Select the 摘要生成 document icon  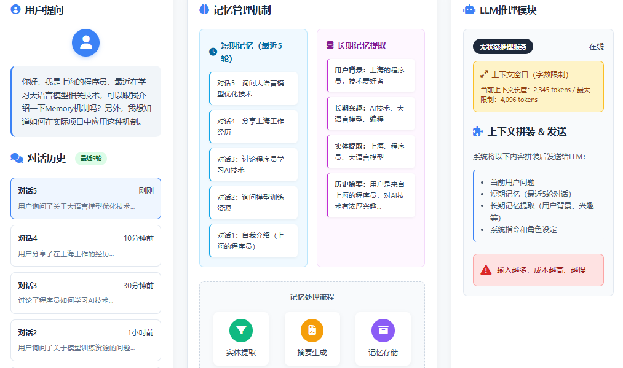[x=312, y=331]
